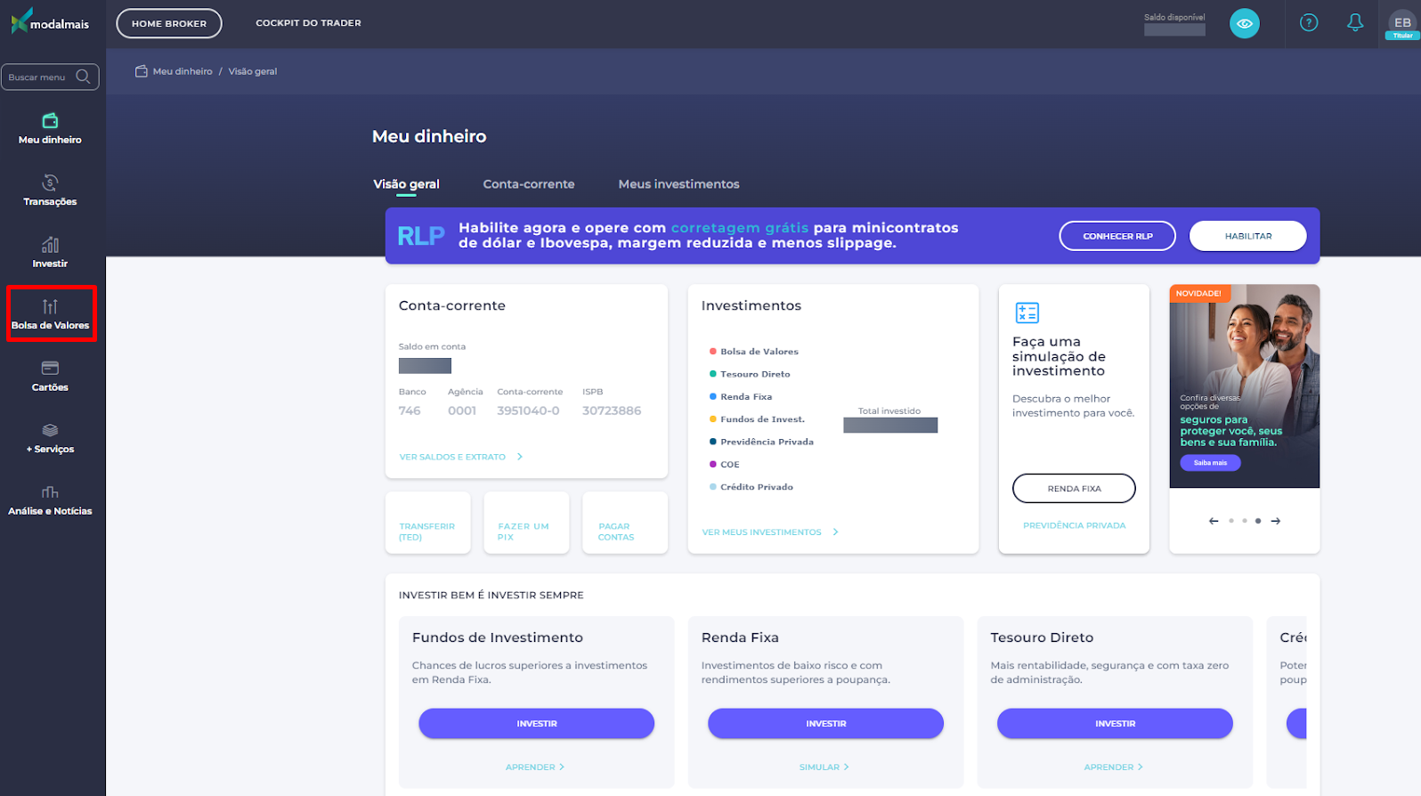
Task: Click PAGAR CONTAS tile
Action: 625,523
